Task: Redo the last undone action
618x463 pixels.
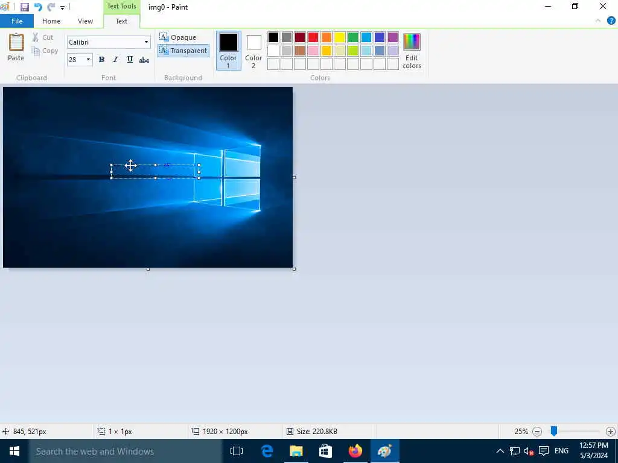Action: pyautogui.click(x=51, y=7)
